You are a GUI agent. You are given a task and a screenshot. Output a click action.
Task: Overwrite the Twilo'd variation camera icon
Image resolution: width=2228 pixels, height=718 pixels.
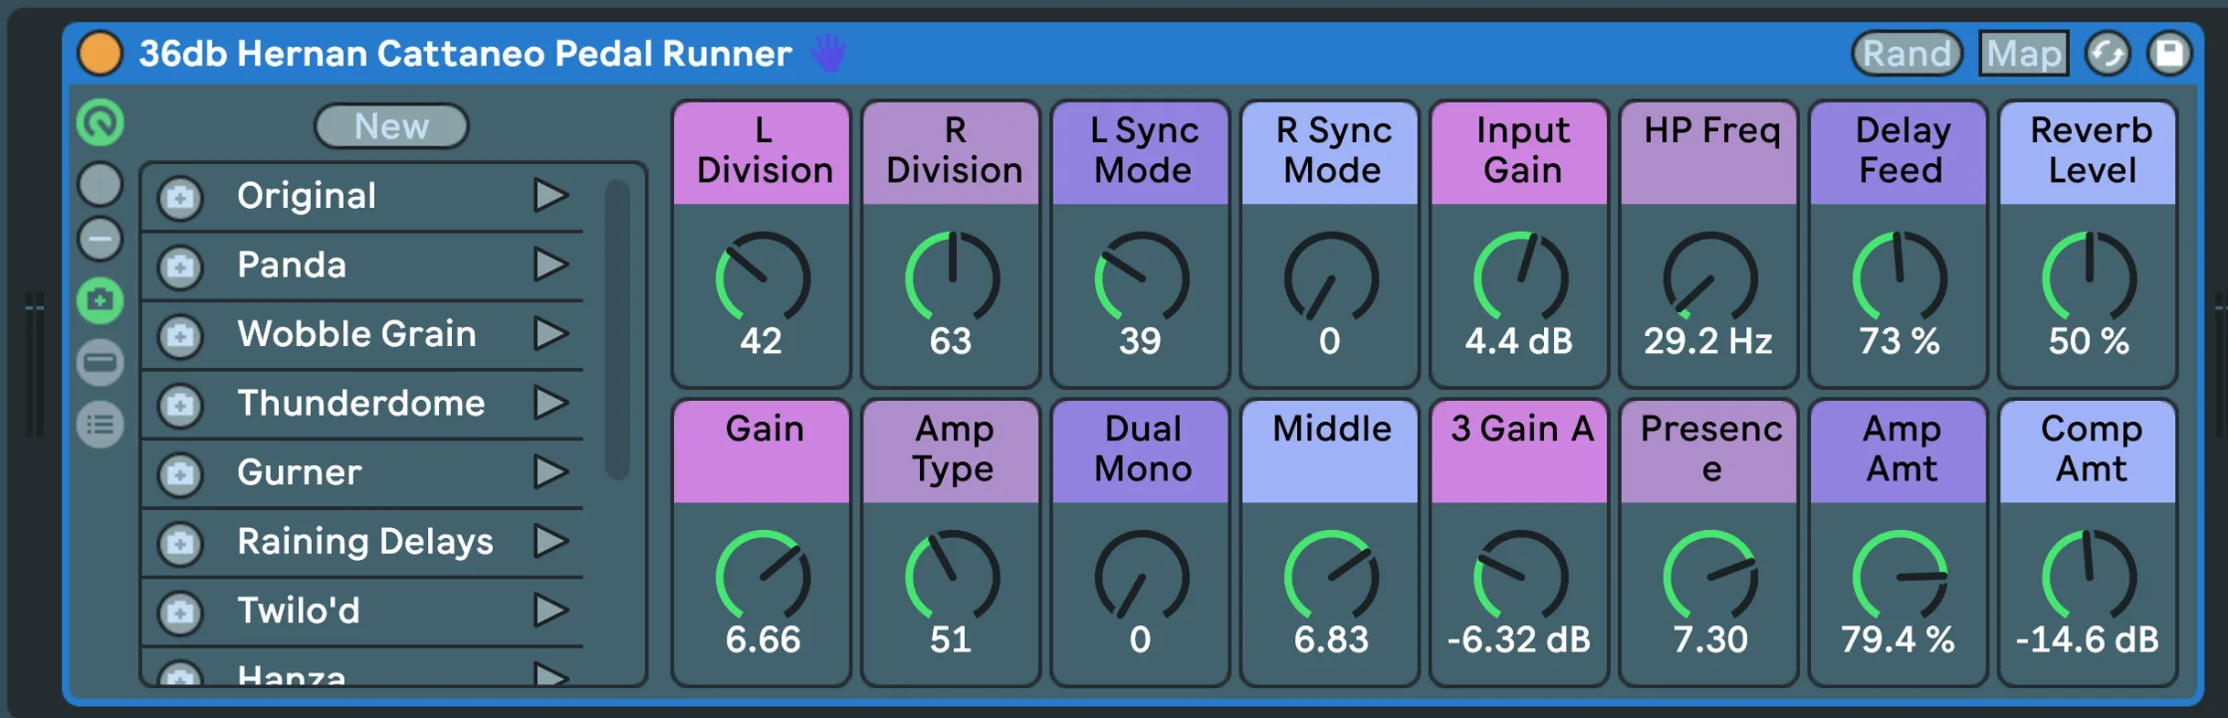click(180, 613)
